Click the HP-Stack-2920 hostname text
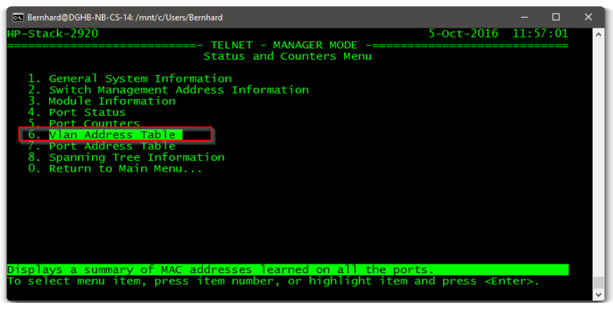This screenshot has width=613, height=309. 52,34
